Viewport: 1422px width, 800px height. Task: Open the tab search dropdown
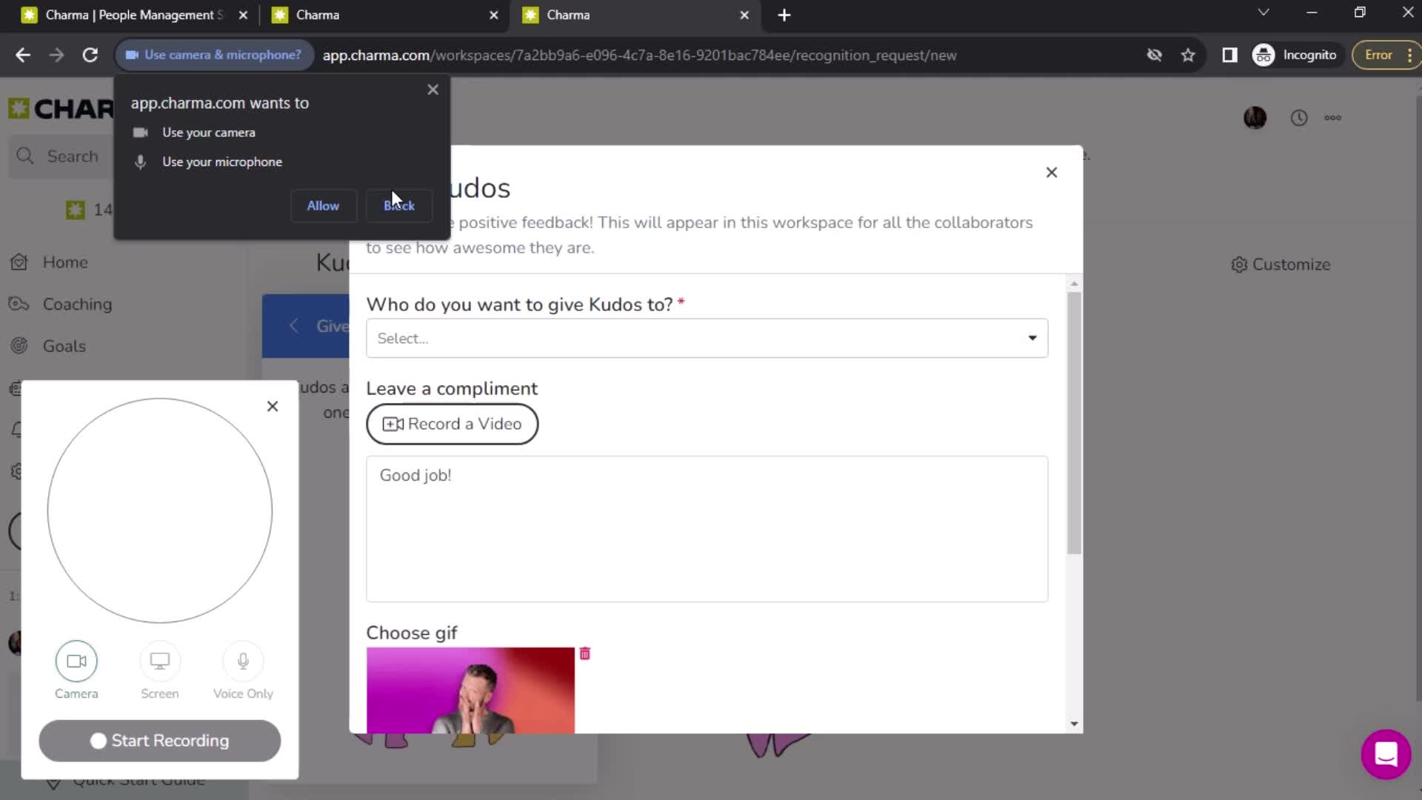[1264, 13]
